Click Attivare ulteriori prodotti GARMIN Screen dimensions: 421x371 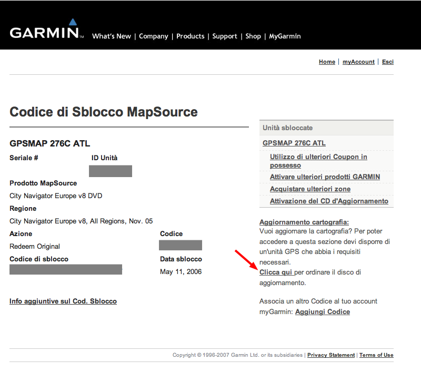[325, 177]
